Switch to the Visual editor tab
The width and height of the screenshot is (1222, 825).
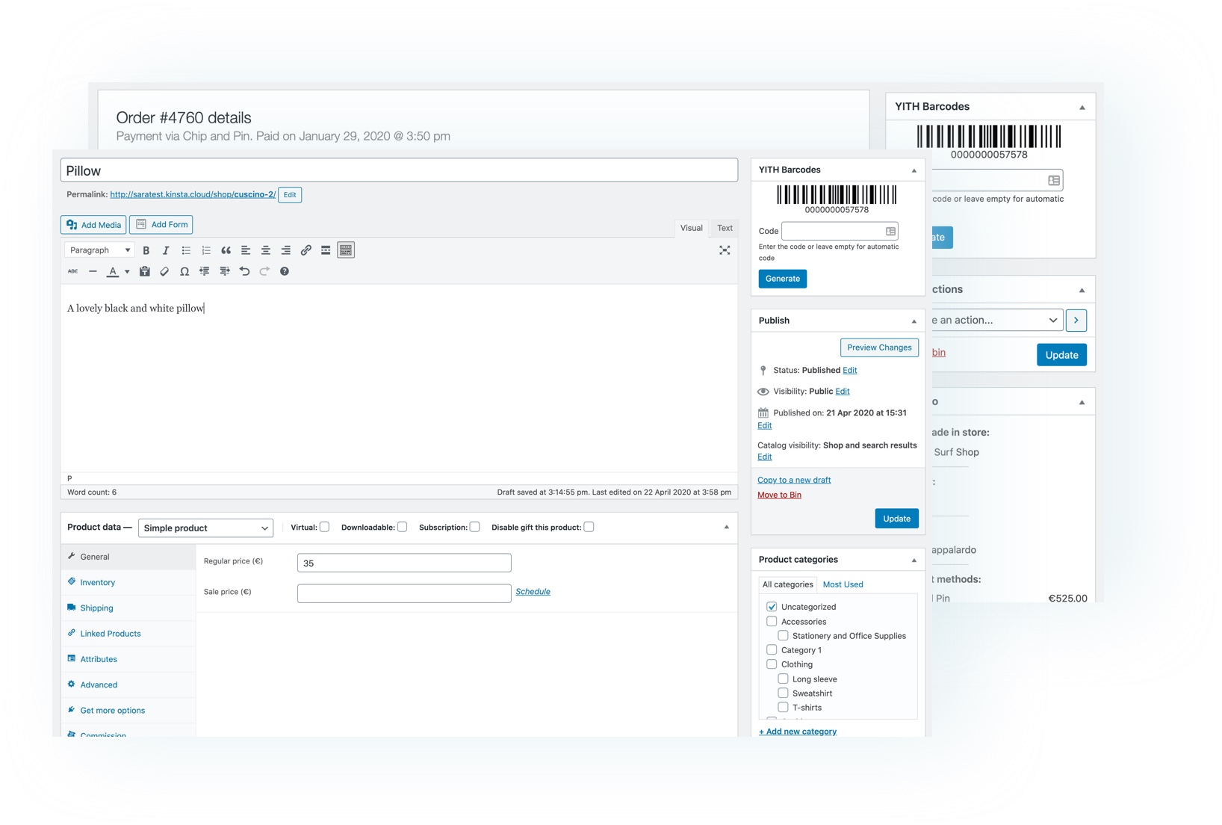click(x=692, y=228)
